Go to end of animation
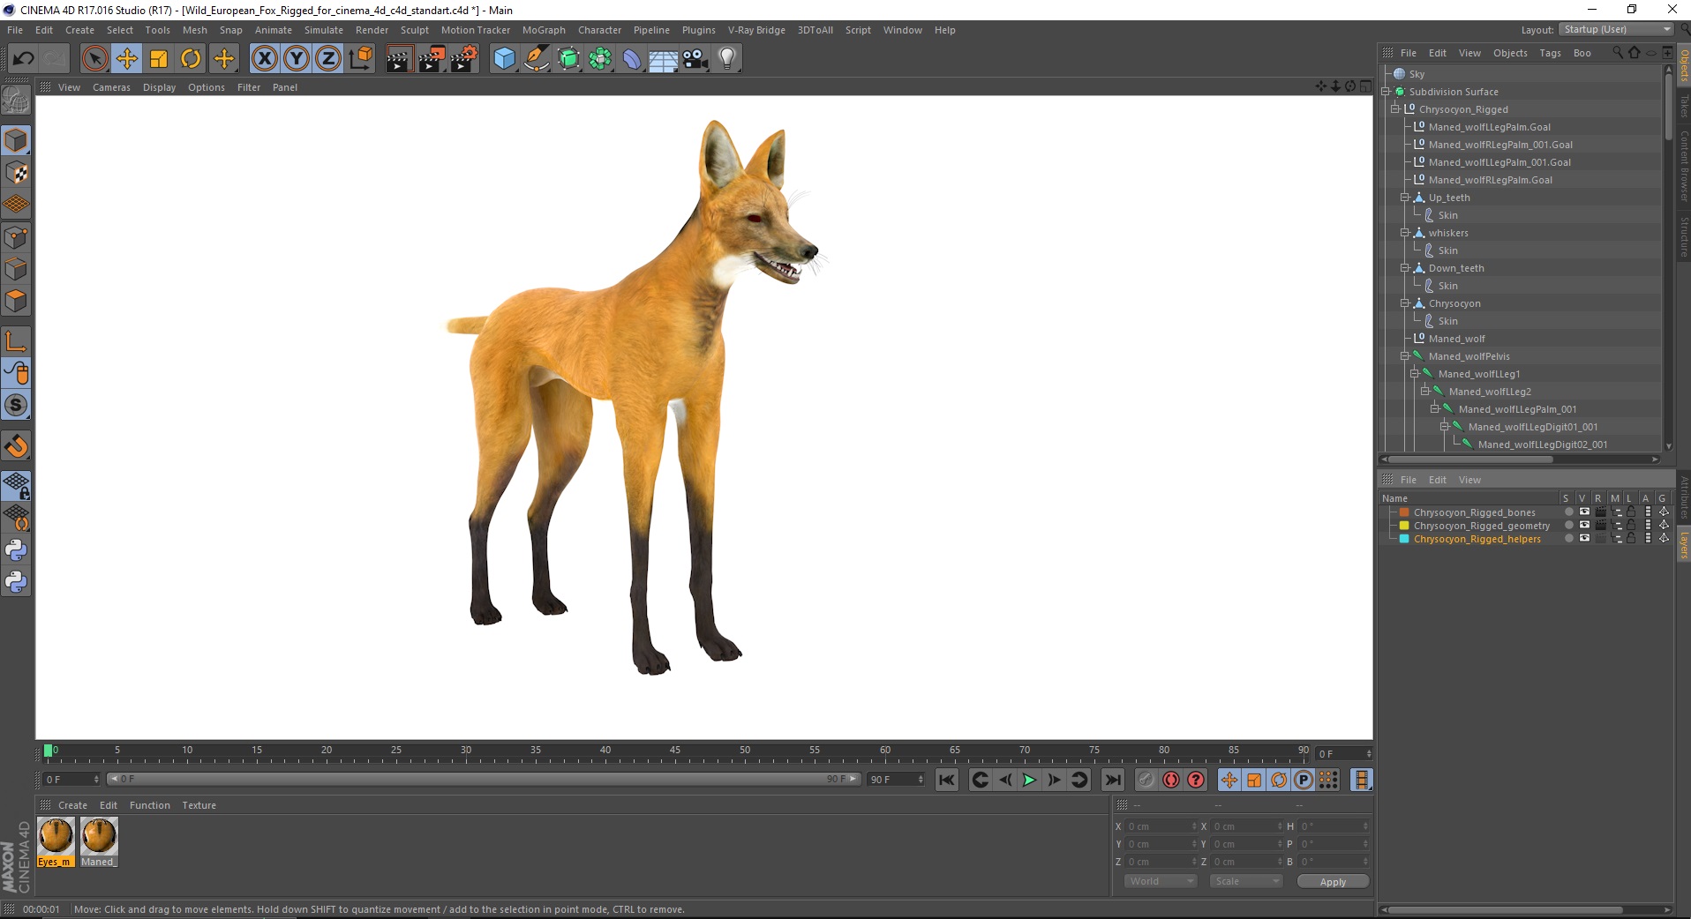The width and height of the screenshot is (1691, 919). pyautogui.click(x=1113, y=780)
